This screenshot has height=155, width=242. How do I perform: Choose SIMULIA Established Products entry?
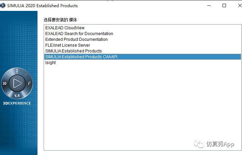[74, 51]
